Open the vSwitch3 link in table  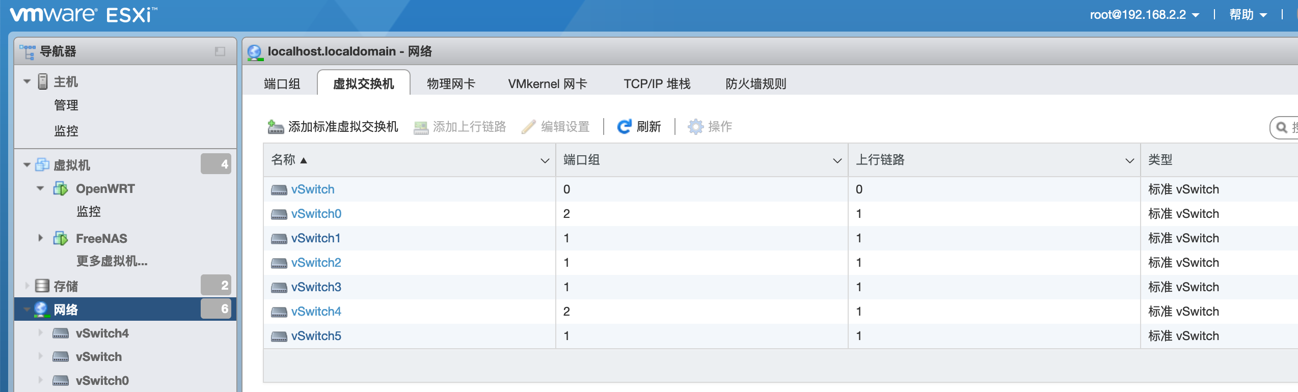[316, 287]
